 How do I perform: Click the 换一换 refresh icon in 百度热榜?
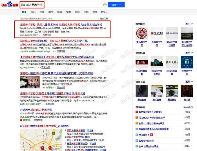pos(192,107)
